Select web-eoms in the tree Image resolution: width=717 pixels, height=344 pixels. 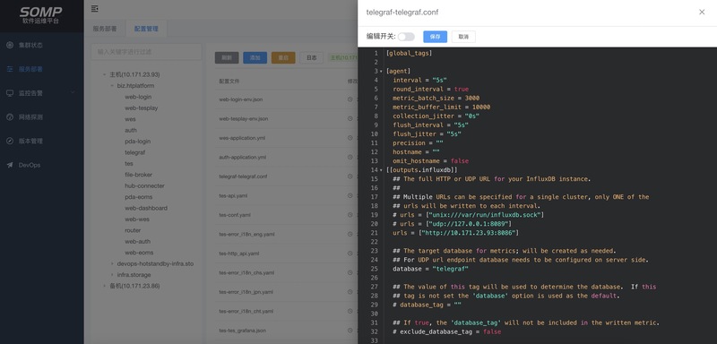139,253
